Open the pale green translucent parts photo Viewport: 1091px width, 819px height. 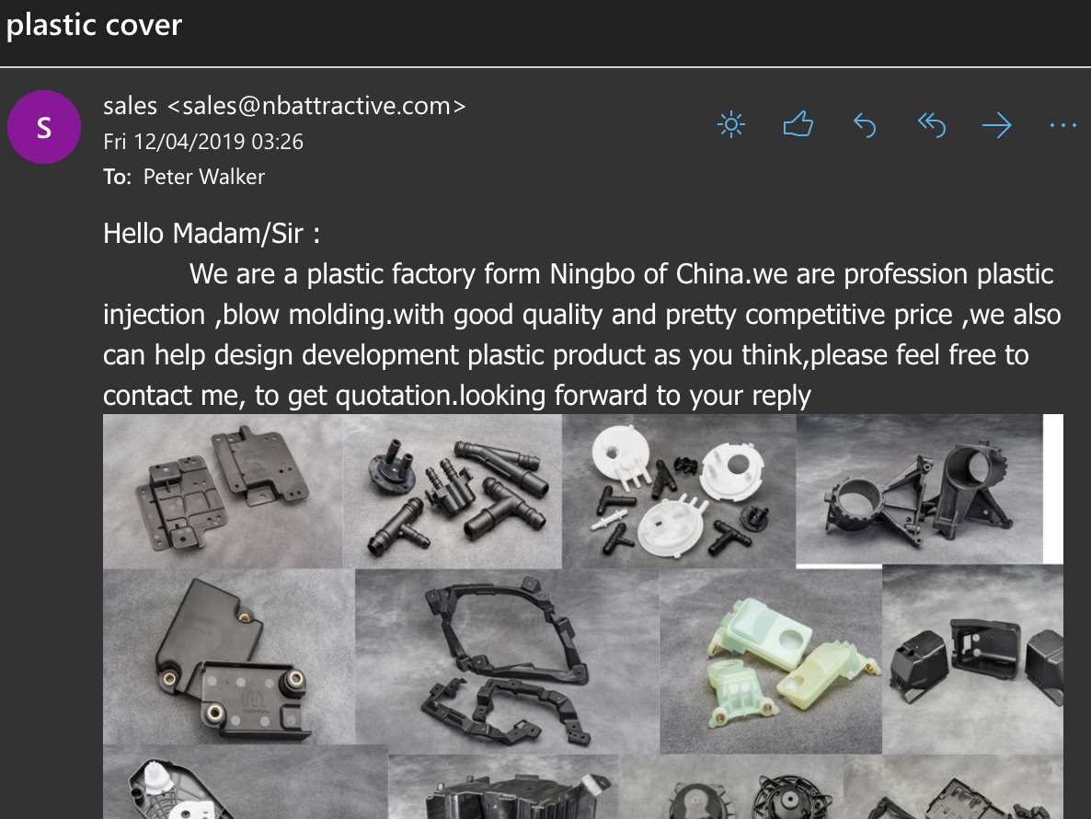pos(771,661)
